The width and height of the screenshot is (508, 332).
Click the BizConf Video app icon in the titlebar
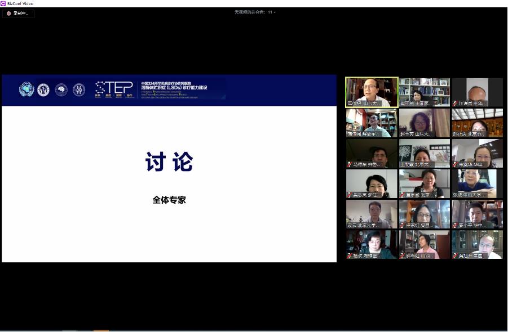point(3,3)
